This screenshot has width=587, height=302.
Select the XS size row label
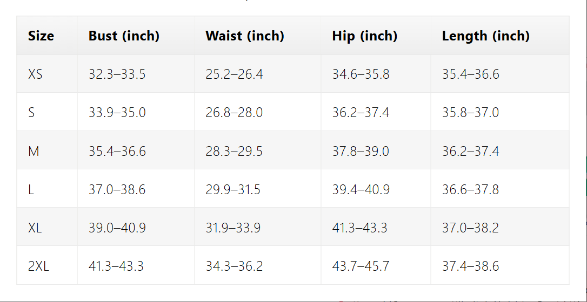pos(35,74)
